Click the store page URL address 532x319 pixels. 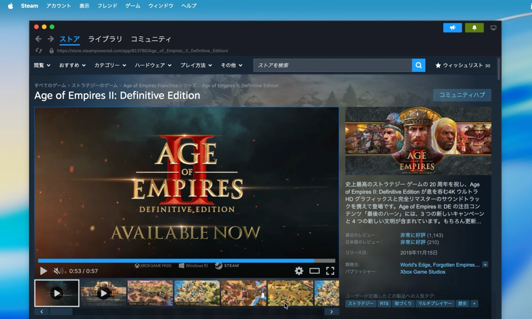point(143,51)
